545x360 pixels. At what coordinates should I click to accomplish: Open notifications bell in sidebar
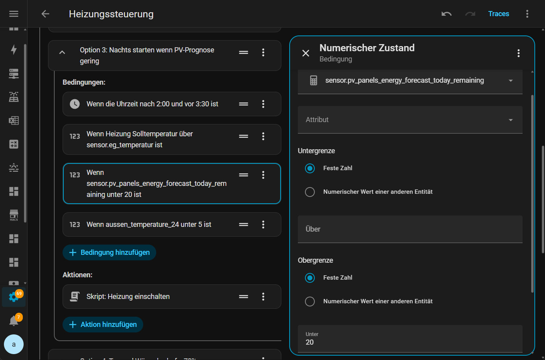pyautogui.click(x=14, y=321)
